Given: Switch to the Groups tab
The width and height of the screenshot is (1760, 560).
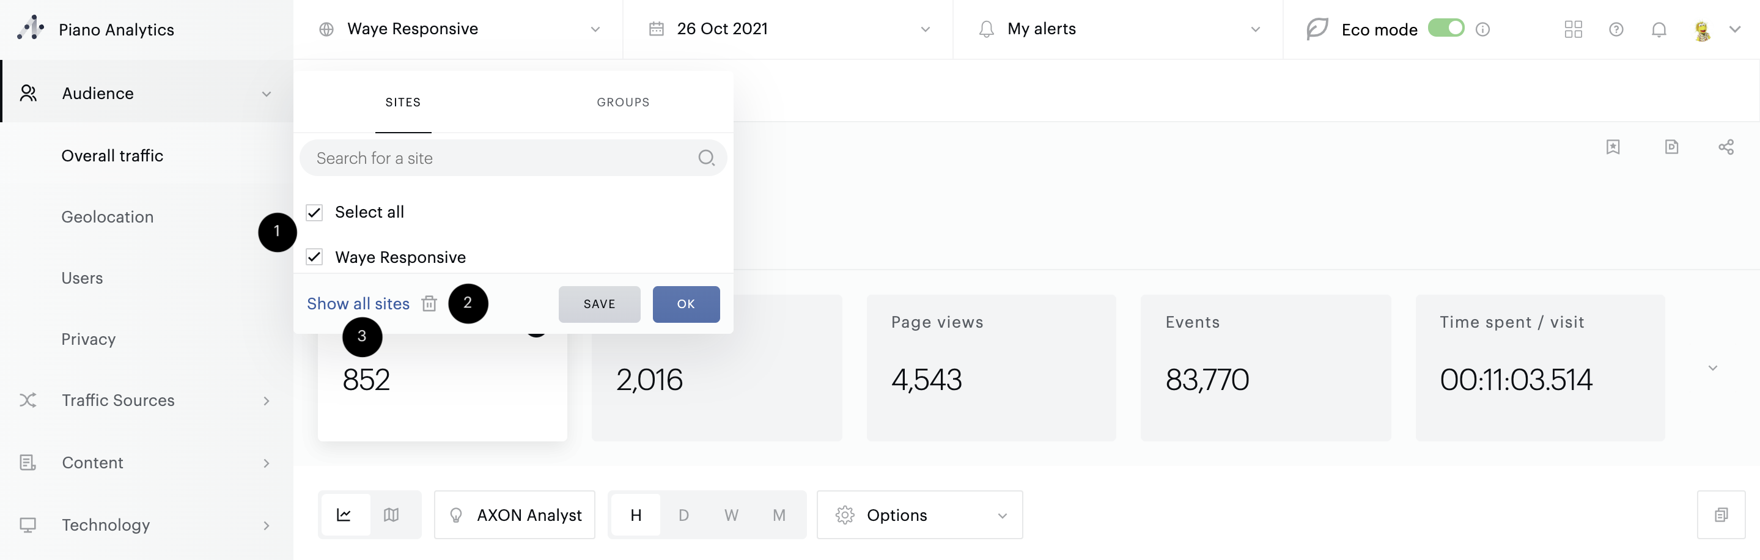Looking at the screenshot, I should click(x=622, y=103).
